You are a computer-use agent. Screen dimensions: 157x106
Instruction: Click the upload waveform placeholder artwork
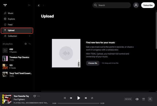point(66,53)
